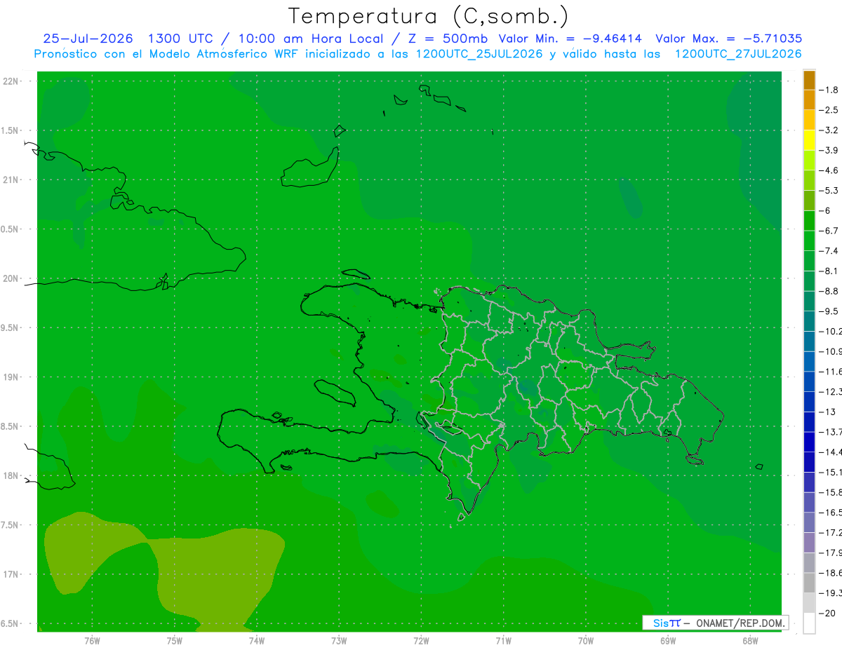Click the "18N" latitude axis label

(10, 476)
